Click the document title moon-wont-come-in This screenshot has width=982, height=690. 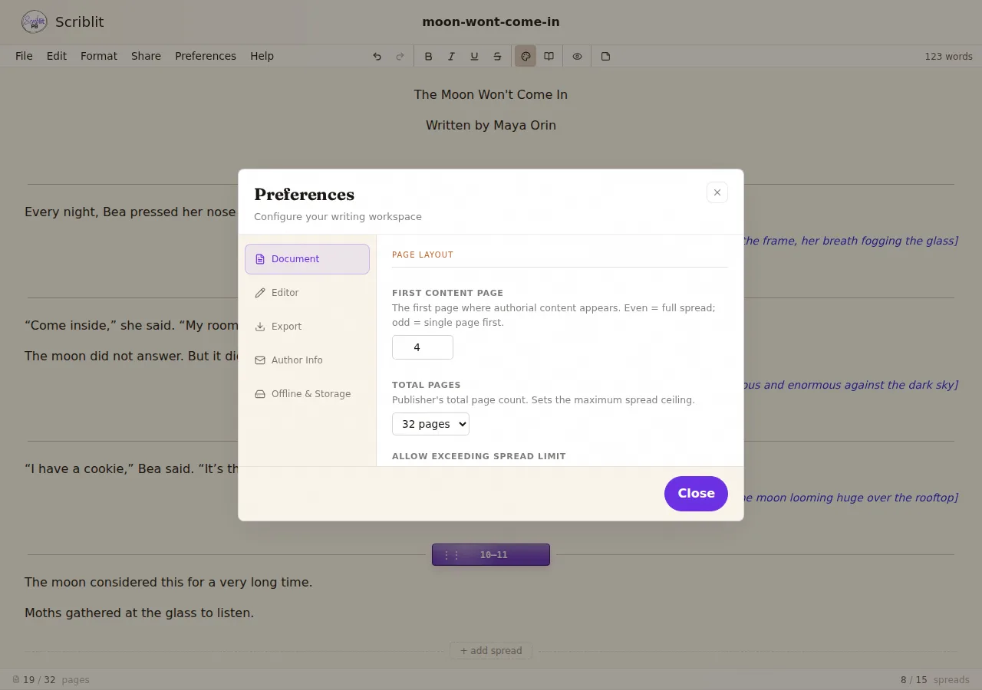click(491, 22)
